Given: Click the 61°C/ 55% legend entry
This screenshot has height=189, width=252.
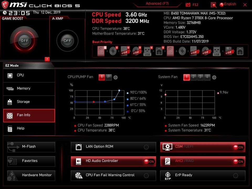Looking at the screenshot, I should click(136, 105).
